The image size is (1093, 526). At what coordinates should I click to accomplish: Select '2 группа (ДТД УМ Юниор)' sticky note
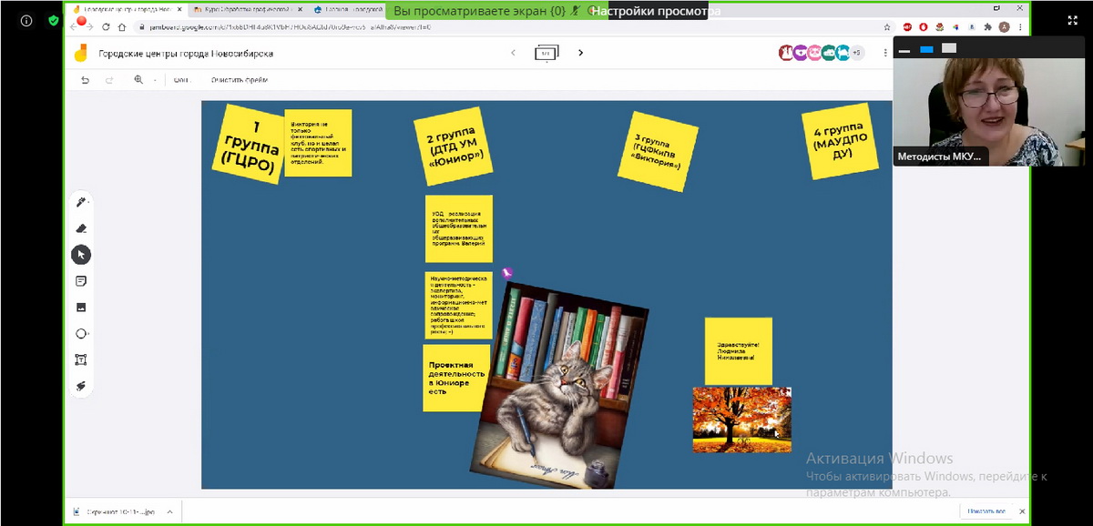pos(454,147)
